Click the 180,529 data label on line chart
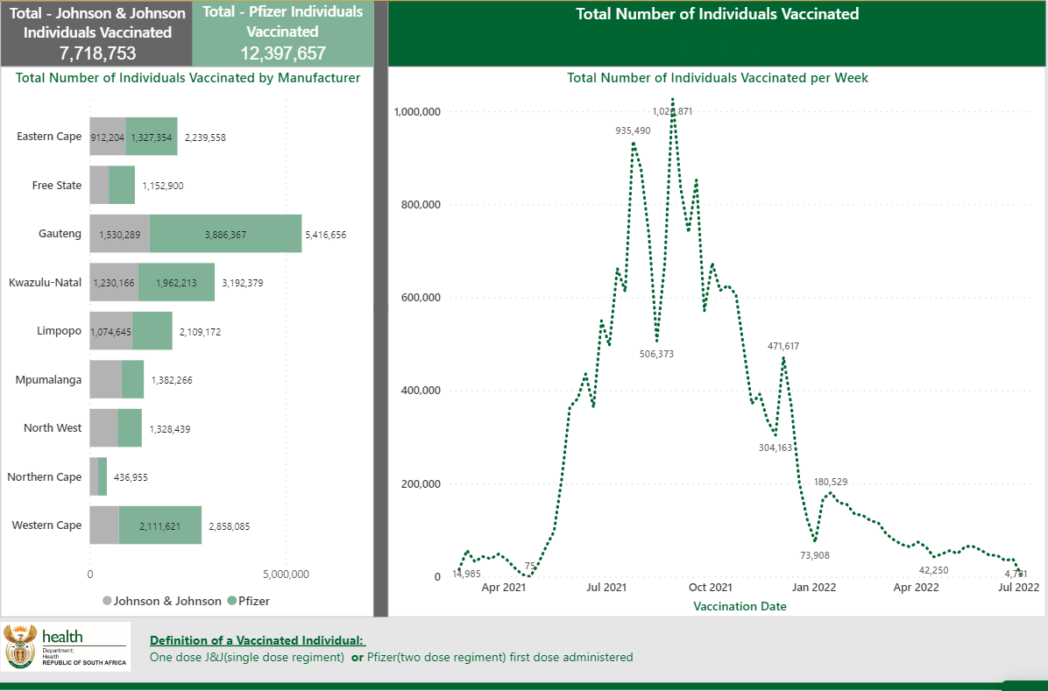This screenshot has width=1048, height=691. click(x=831, y=481)
